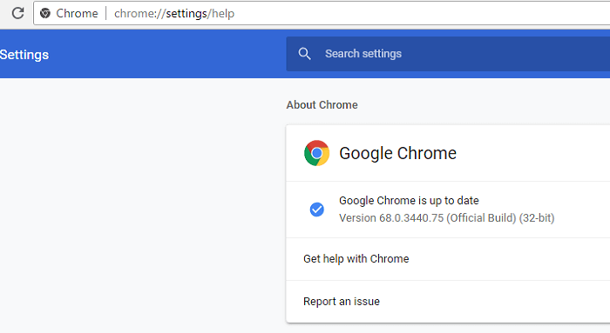Click the magnifier icon in Search settings
Image resolution: width=610 pixels, height=333 pixels.
(x=304, y=54)
